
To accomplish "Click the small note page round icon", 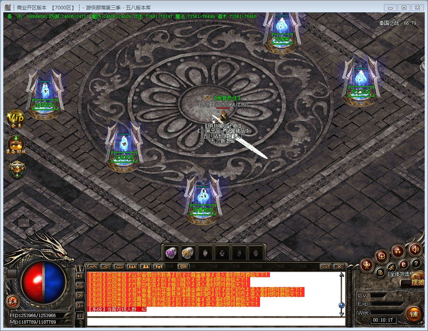I will click(380, 272).
